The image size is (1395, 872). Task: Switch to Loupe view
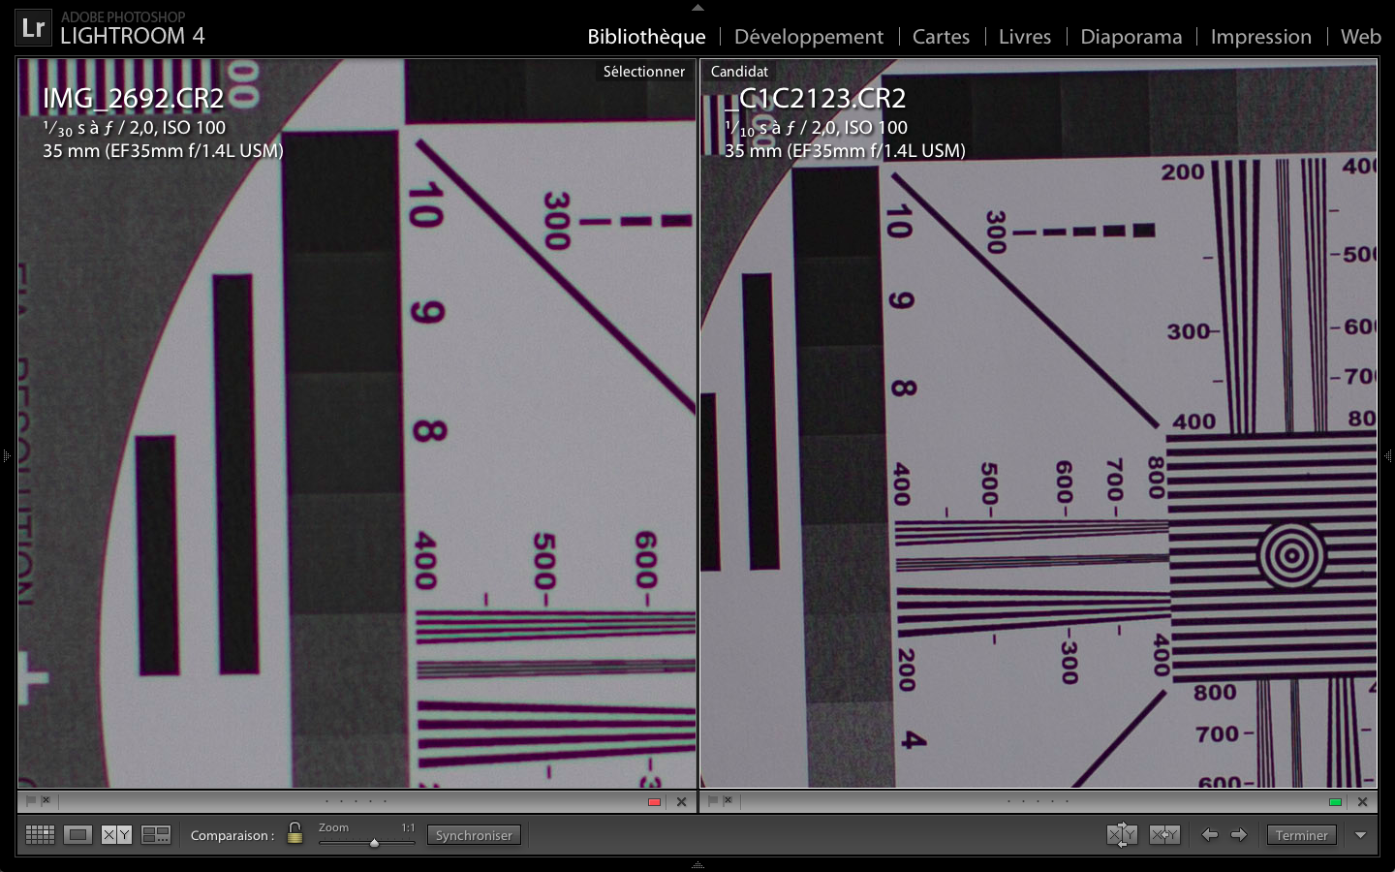[x=78, y=835]
